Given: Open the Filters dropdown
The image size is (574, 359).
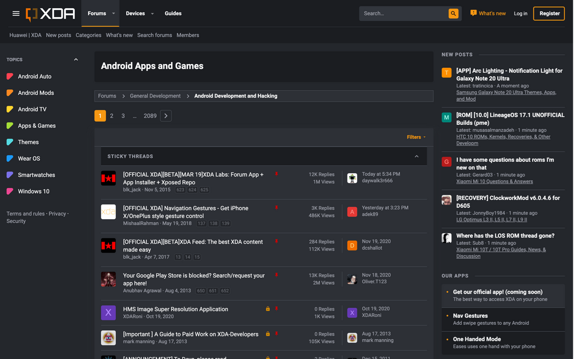Looking at the screenshot, I should (416, 137).
